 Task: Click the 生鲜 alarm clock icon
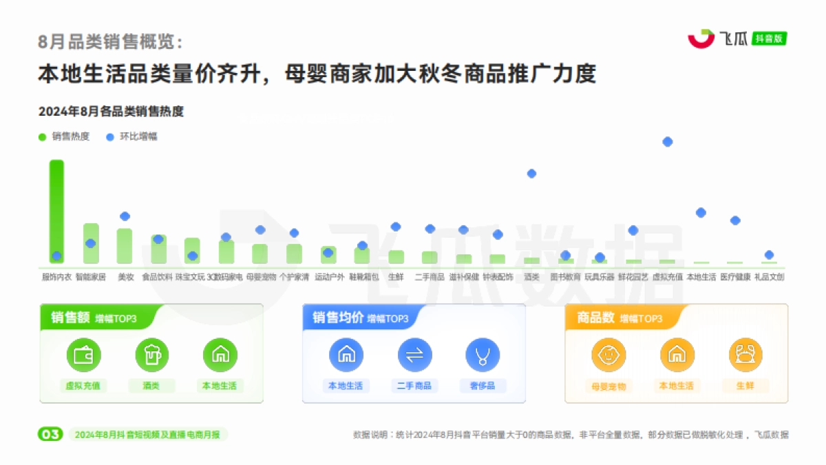point(746,353)
